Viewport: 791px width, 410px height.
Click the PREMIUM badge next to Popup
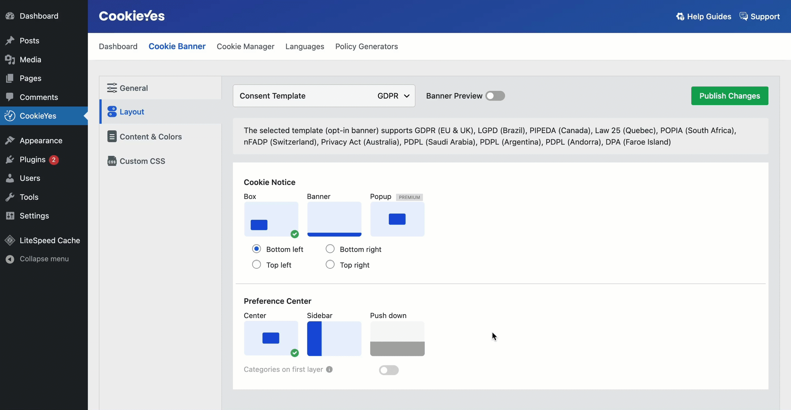[x=409, y=197]
